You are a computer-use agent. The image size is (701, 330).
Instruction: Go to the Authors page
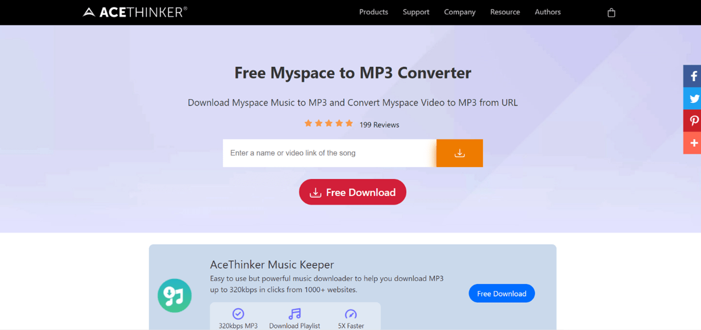tap(548, 12)
